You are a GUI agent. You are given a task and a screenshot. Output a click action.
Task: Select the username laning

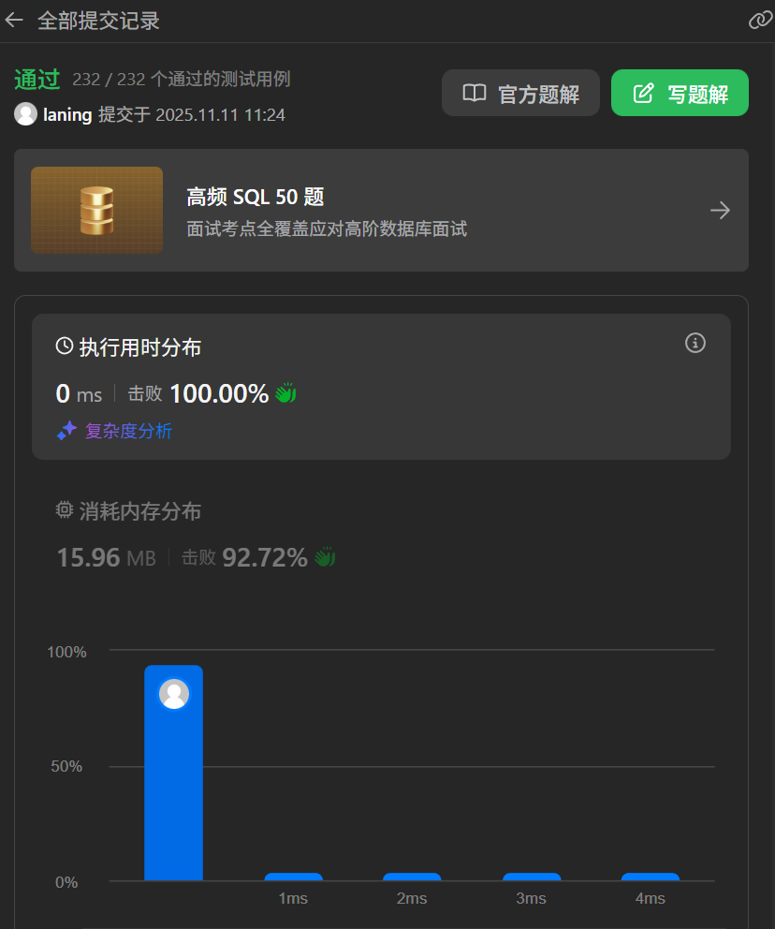point(69,114)
